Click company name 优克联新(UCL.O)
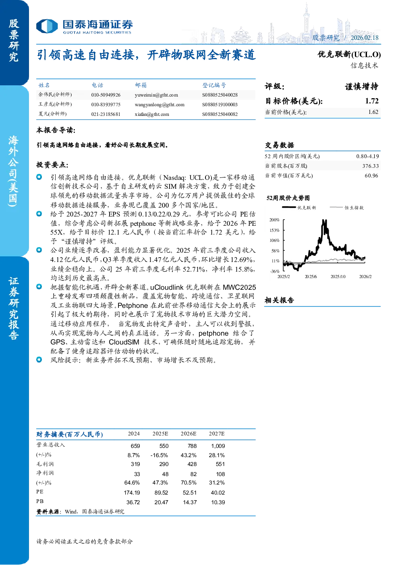Viewport: 400px width, 565px height. pyautogui.click(x=349, y=54)
